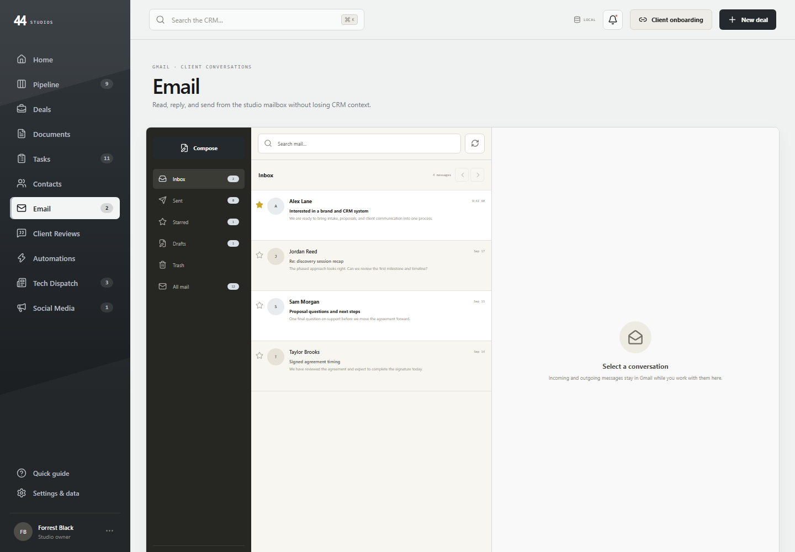Open the Quick guide link

pos(65,473)
